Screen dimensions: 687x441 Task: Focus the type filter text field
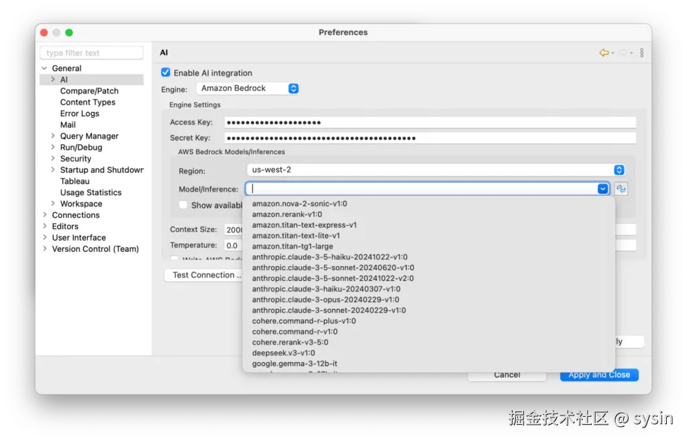pos(91,53)
